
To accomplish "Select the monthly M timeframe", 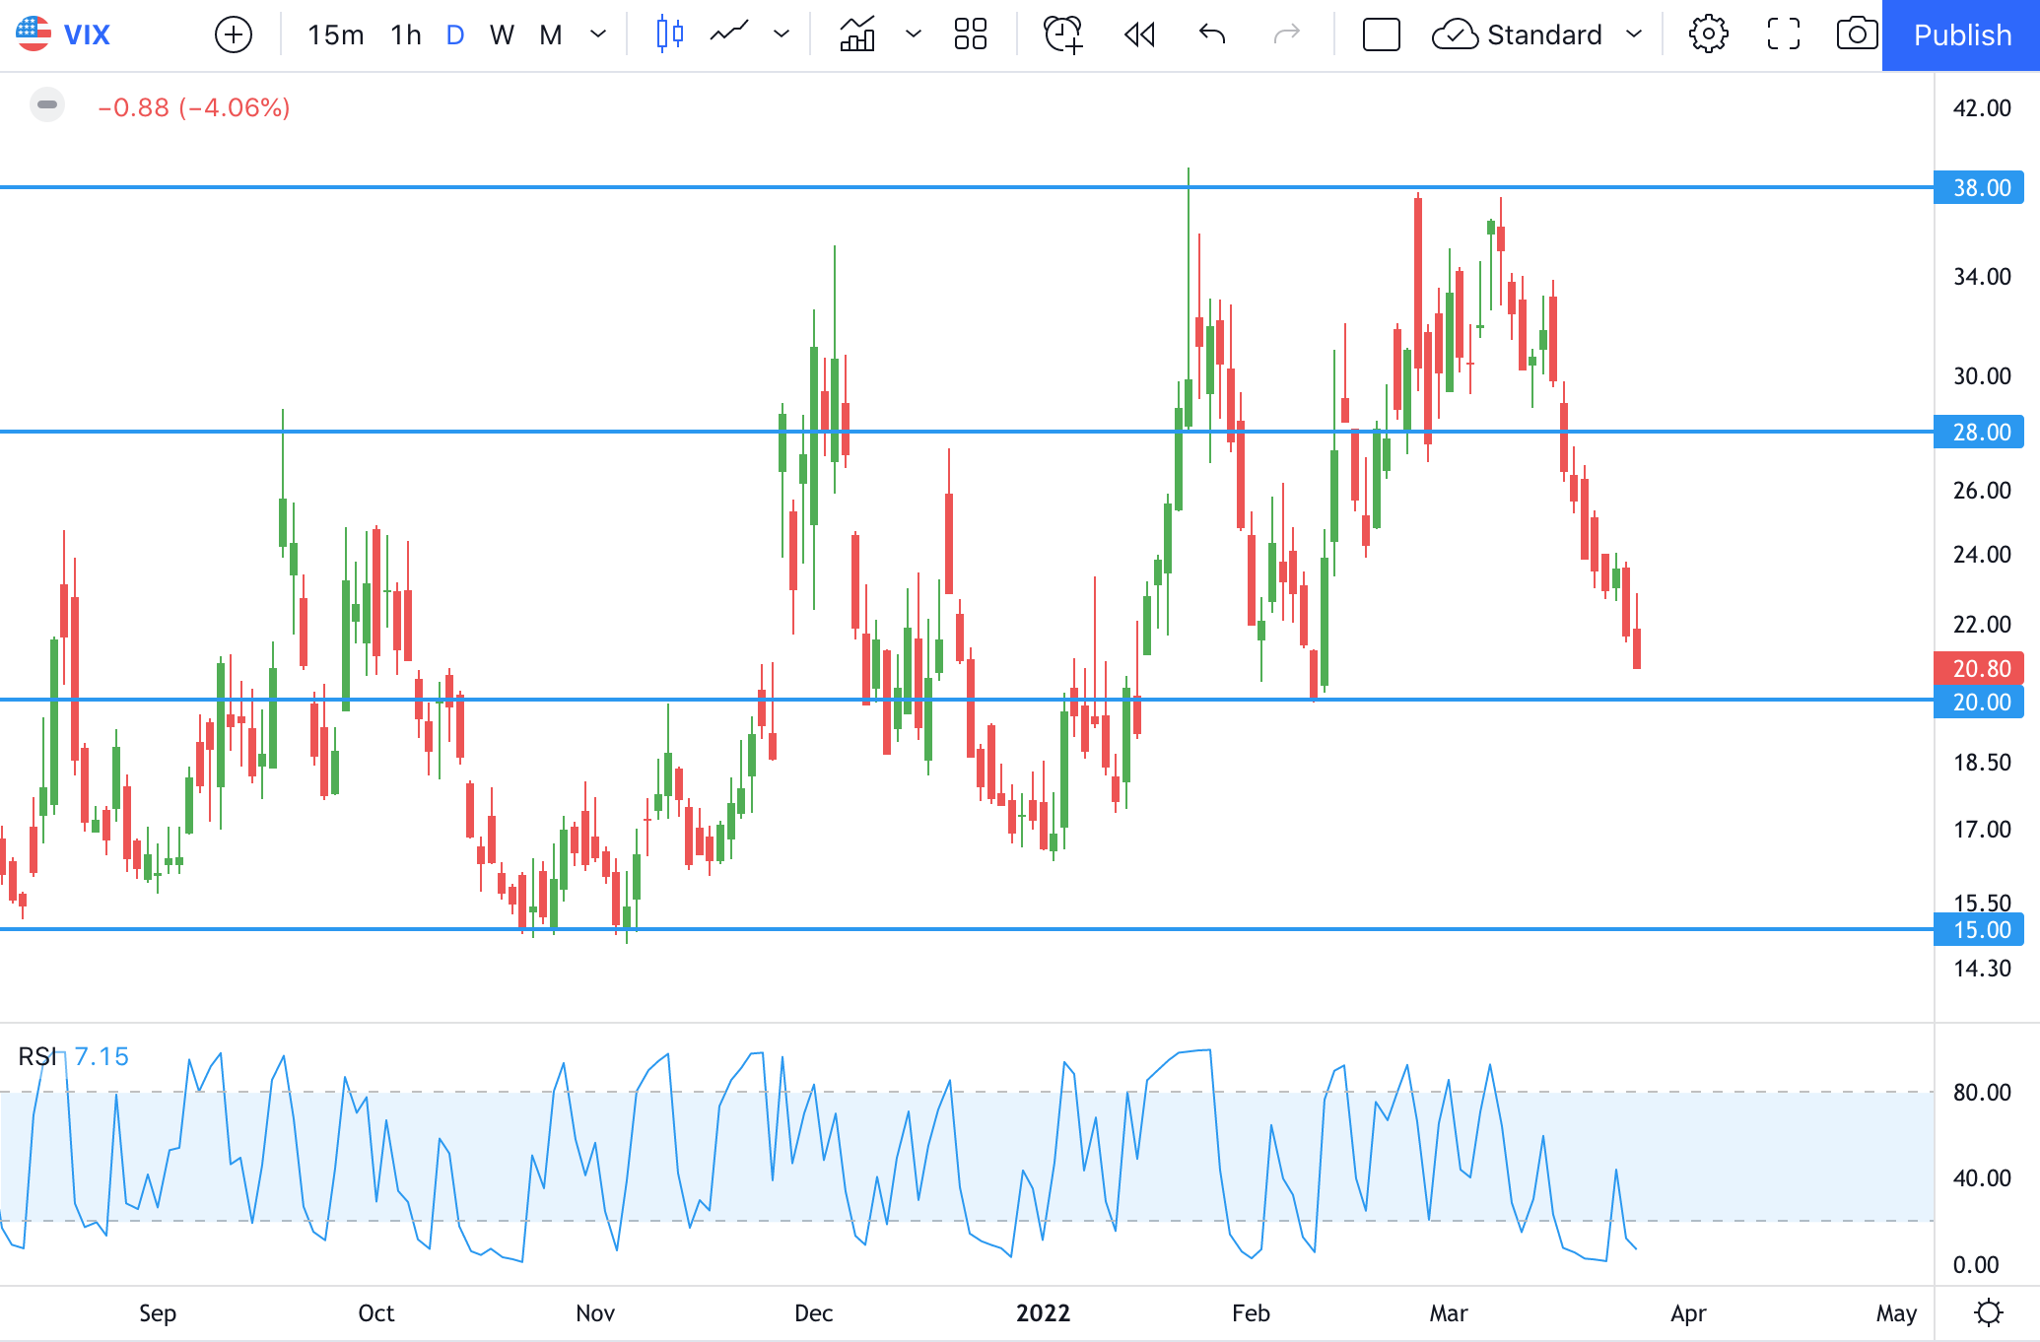I will pyautogui.click(x=550, y=35).
